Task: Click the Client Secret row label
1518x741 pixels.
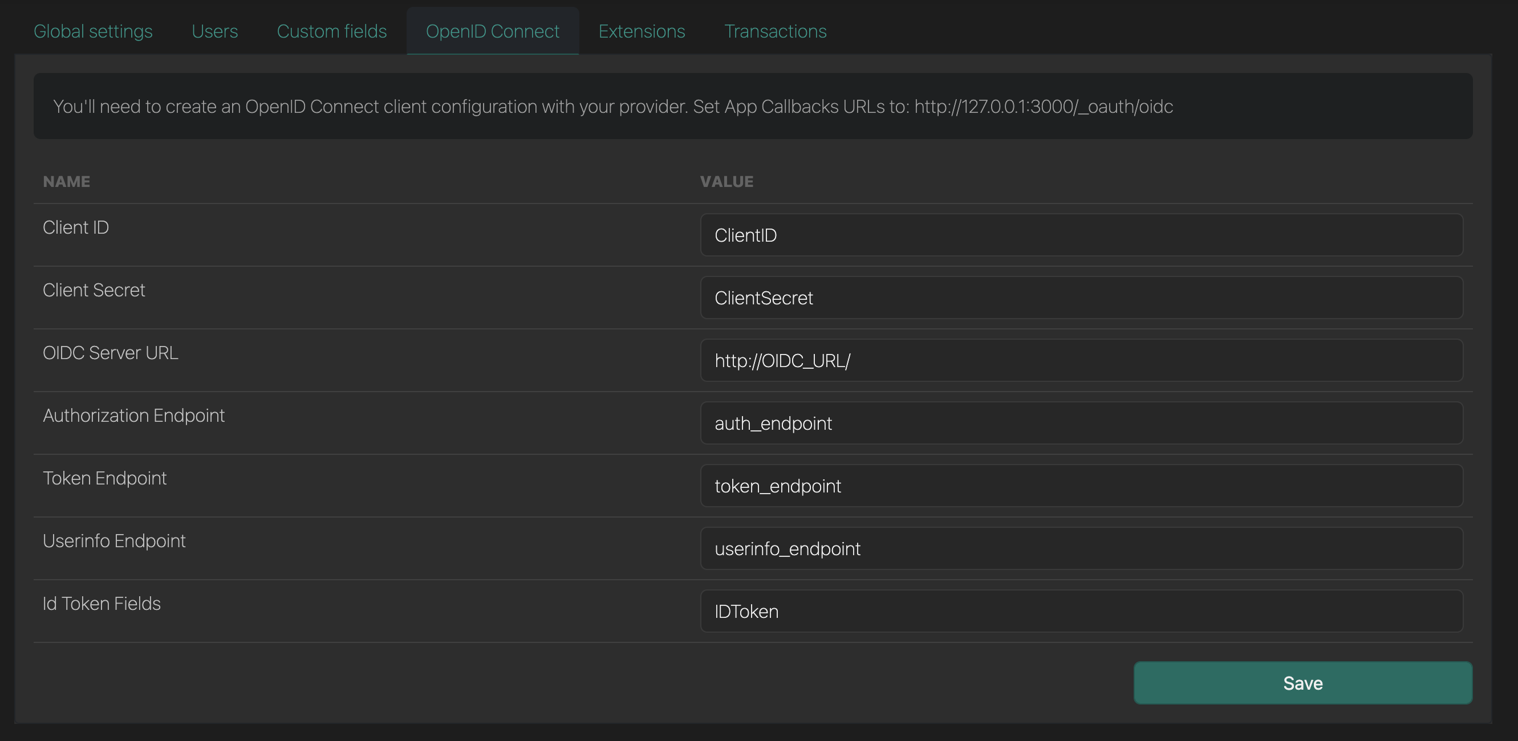Action: click(x=94, y=290)
